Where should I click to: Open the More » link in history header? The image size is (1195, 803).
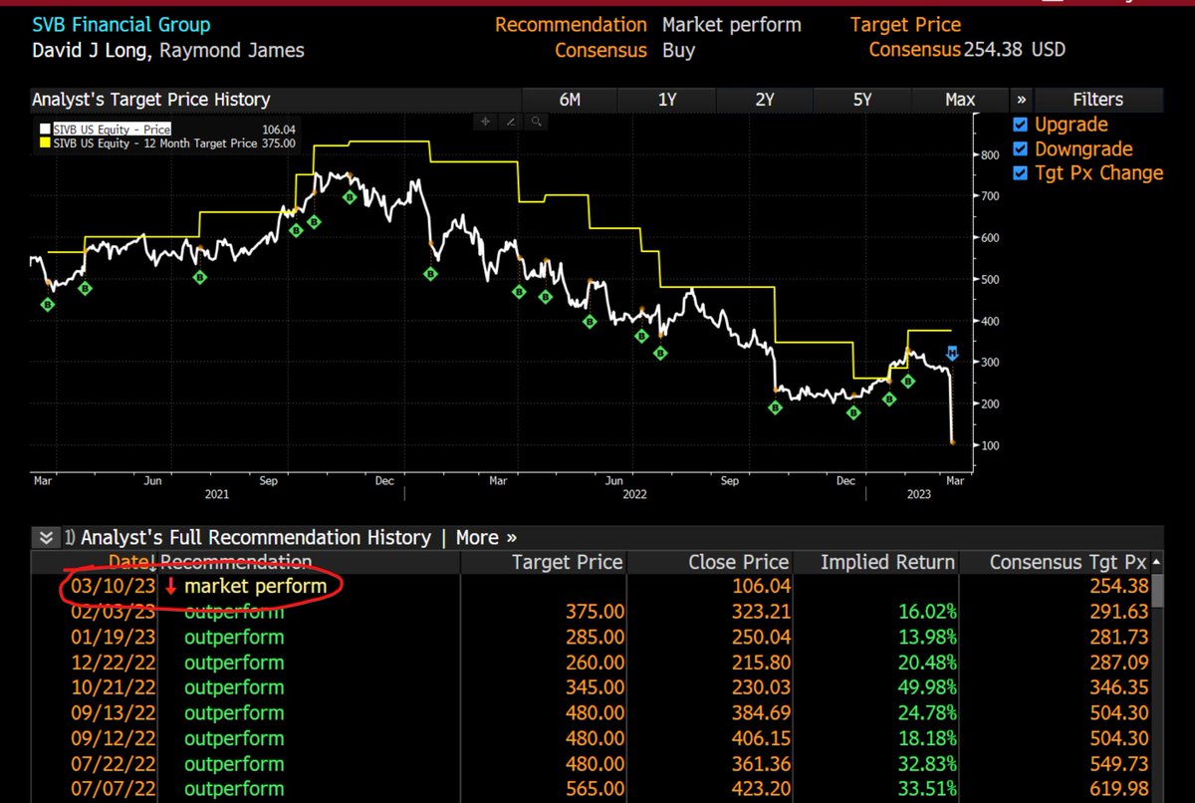[x=486, y=538]
